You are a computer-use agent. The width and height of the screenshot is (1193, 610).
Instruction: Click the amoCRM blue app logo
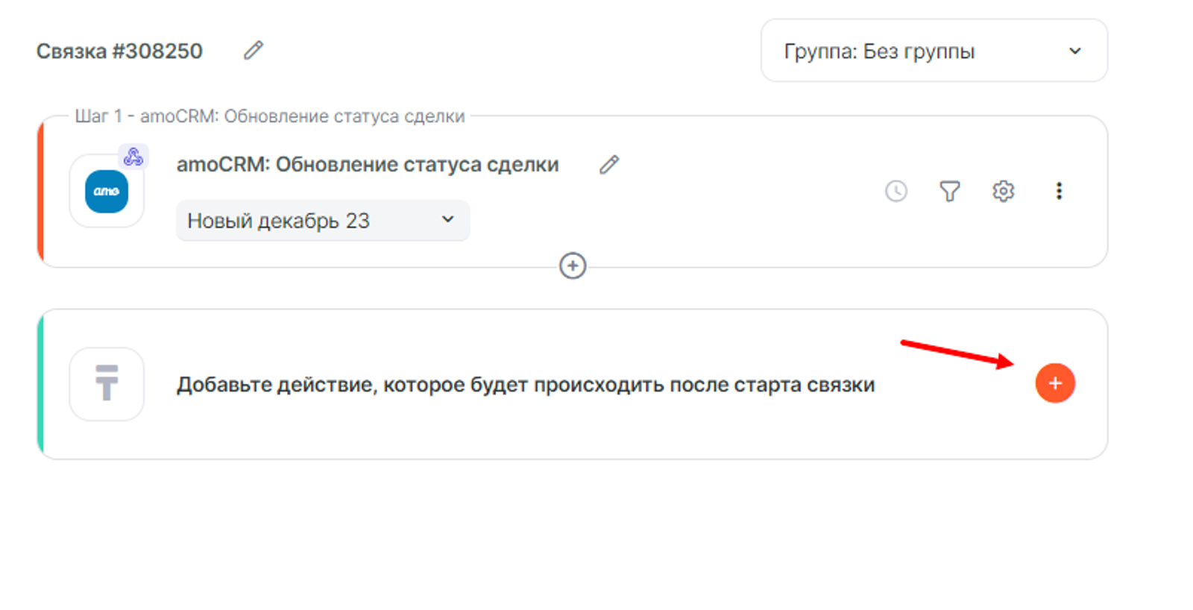click(x=107, y=192)
